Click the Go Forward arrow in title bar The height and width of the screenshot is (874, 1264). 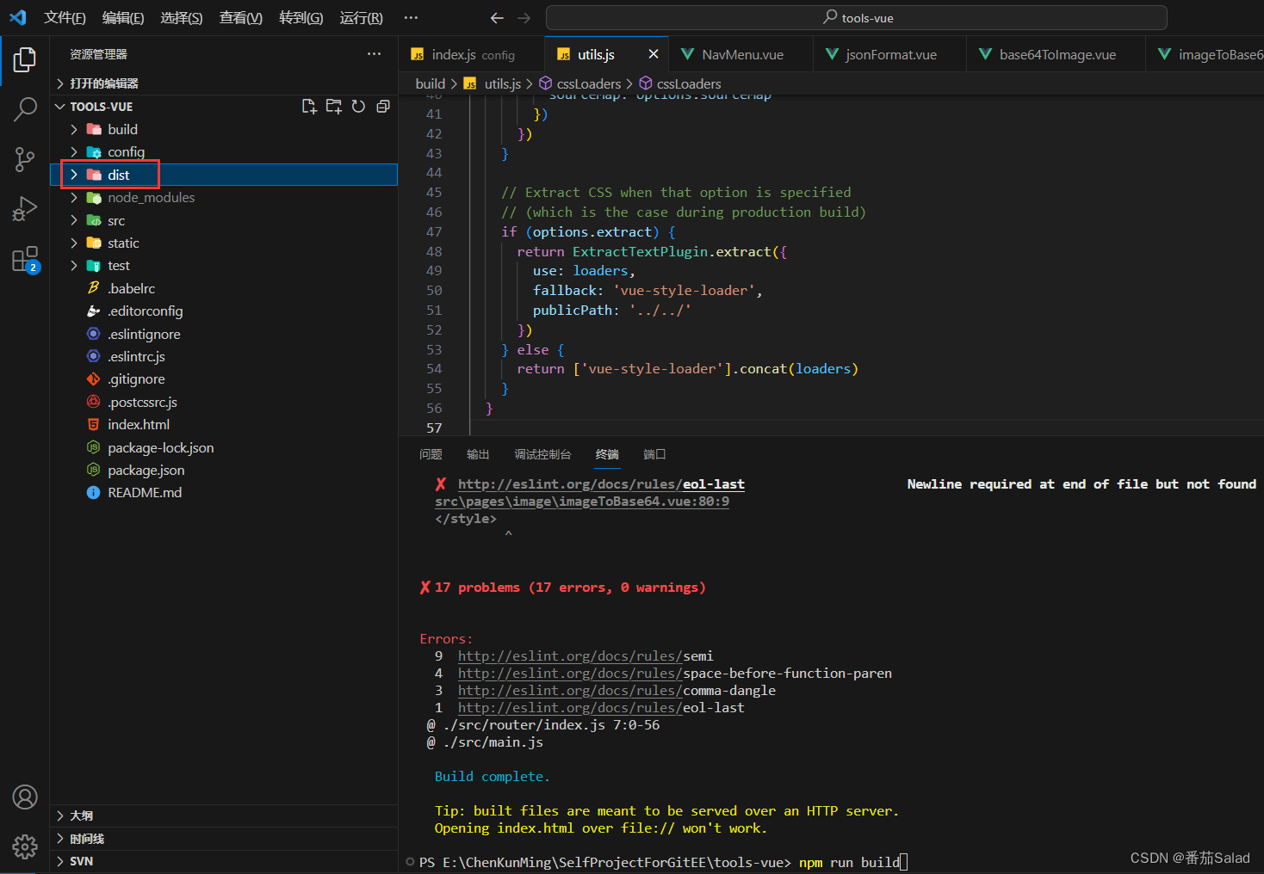click(524, 18)
